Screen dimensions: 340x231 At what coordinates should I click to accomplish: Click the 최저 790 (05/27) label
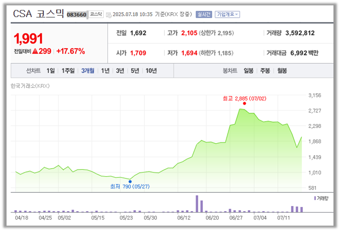coord(130,187)
